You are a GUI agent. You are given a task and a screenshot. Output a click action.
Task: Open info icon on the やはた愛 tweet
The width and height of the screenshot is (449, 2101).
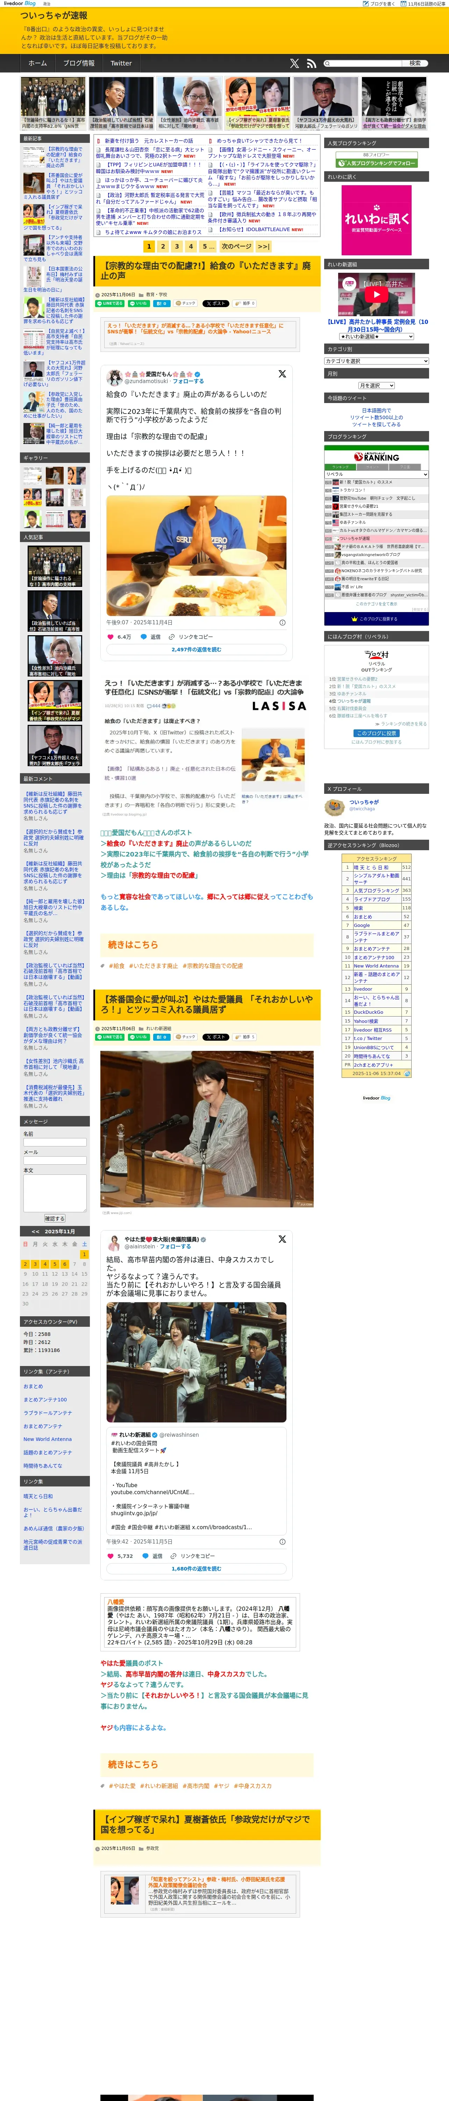click(283, 1541)
